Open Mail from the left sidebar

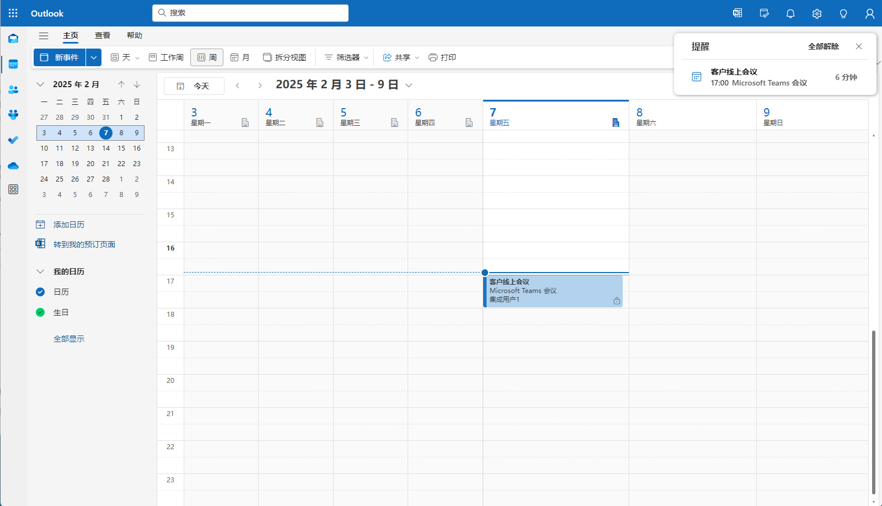[13, 39]
